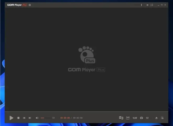Click the current time 00:00:00 in red
This screenshot has height=126, width=173.
(x=65, y=118)
